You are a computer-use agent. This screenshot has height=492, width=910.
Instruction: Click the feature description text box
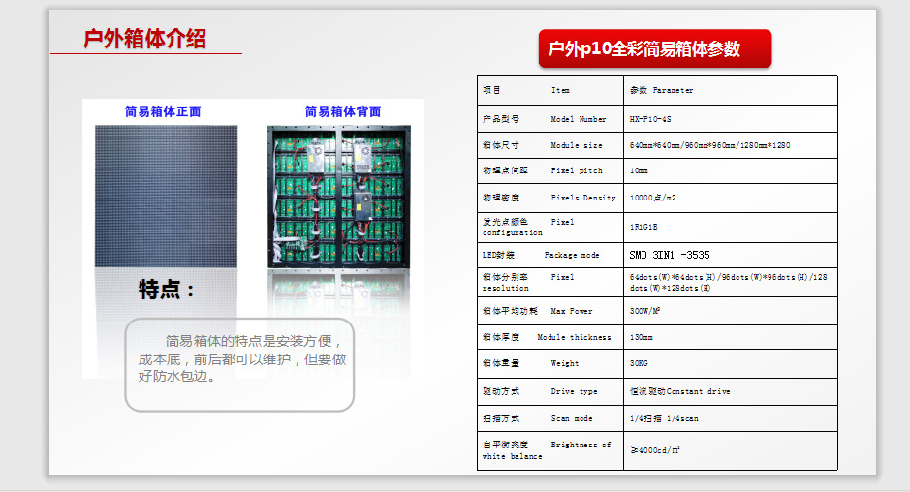pos(239,365)
